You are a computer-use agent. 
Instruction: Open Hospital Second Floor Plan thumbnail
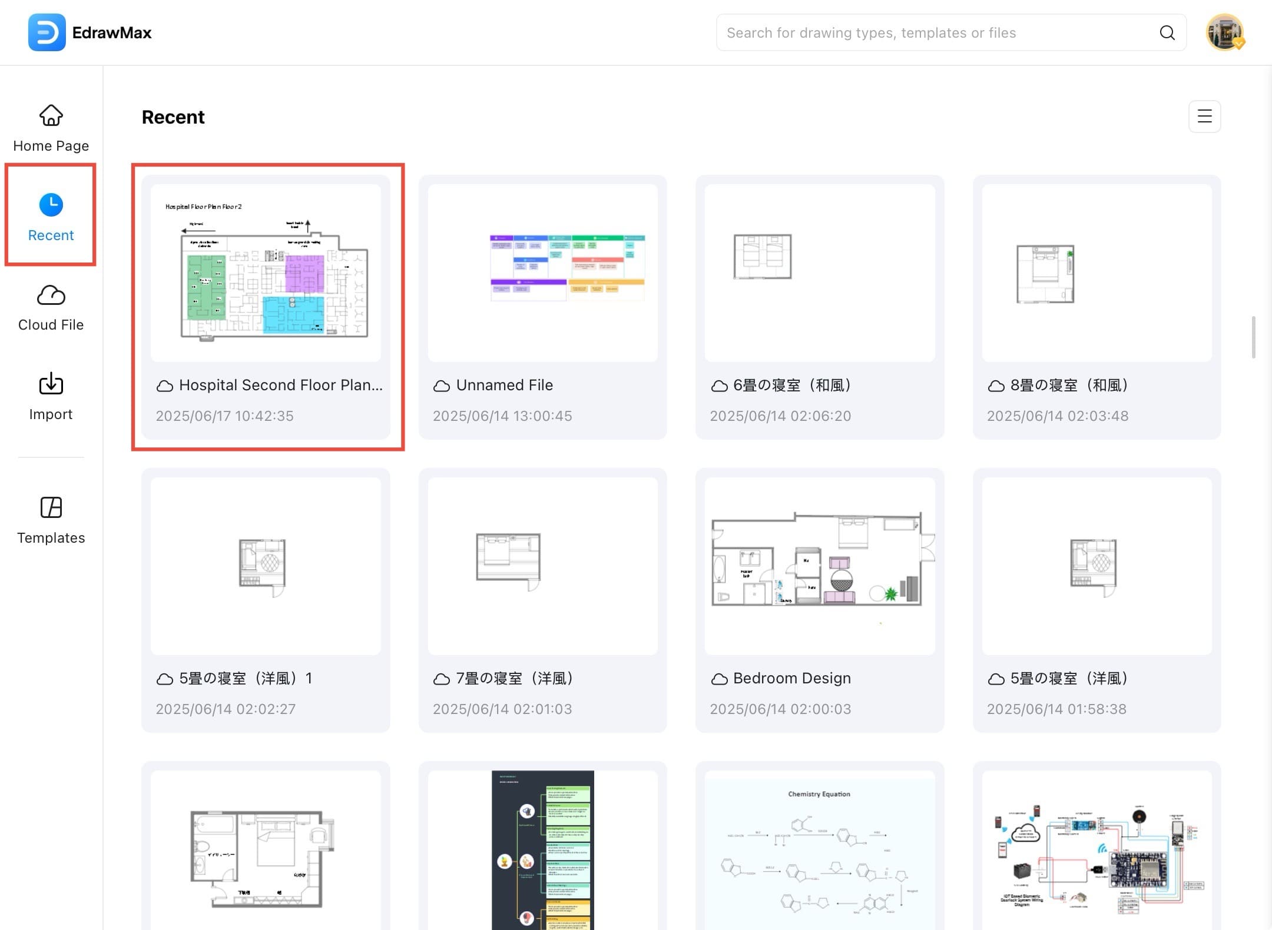click(266, 273)
